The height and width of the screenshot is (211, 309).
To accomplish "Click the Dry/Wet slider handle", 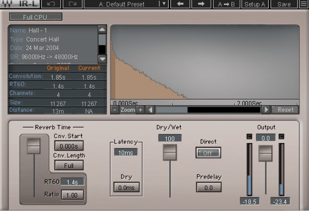I will 170,151.
